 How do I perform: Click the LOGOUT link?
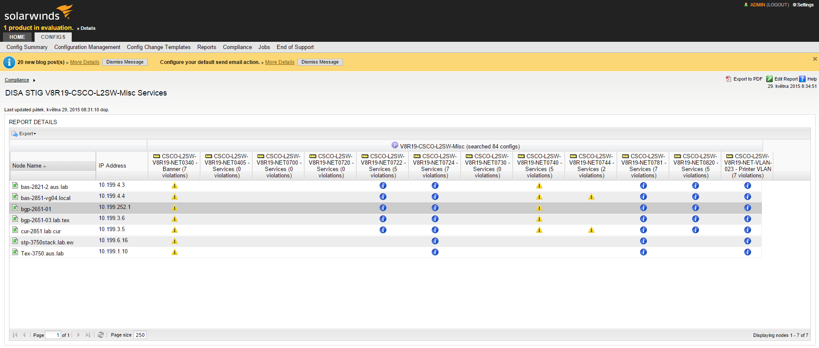click(x=778, y=5)
